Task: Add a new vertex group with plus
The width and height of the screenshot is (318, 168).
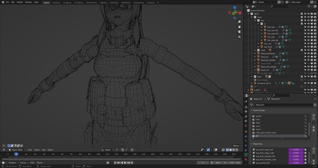Action: click(x=314, y=116)
